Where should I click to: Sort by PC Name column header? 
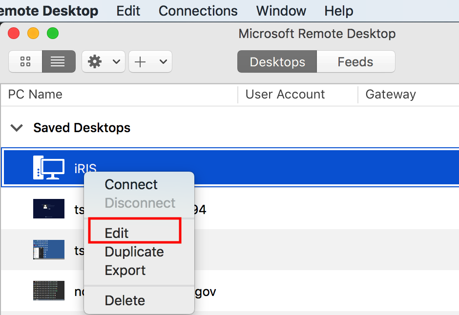tap(120, 95)
